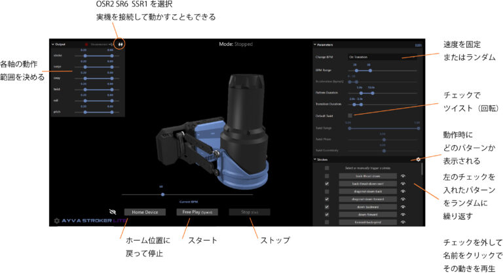
Task: Click the crossed-out eye icon near Home Device
Action: click(x=113, y=212)
